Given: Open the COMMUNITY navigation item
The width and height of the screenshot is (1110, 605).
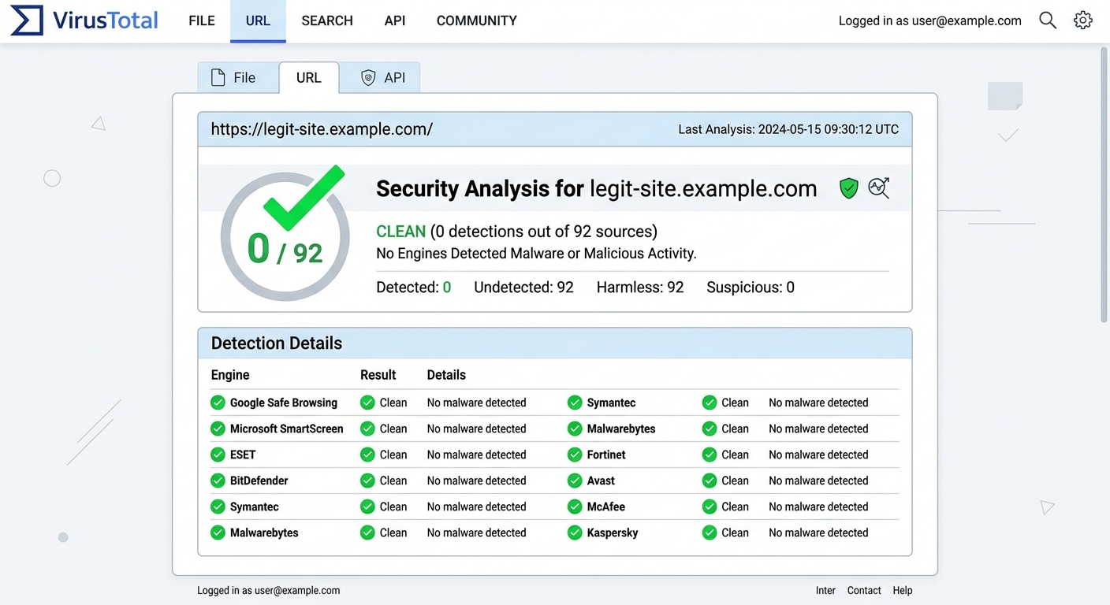Looking at the screenshot, I should pyautogui.click(x=477, y=20).
